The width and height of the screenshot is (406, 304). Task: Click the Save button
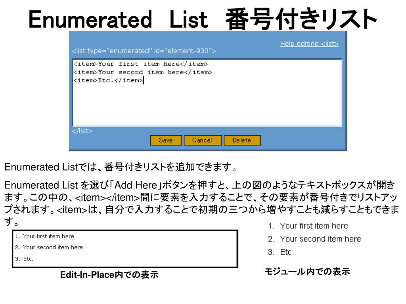[x=166, y=140]
